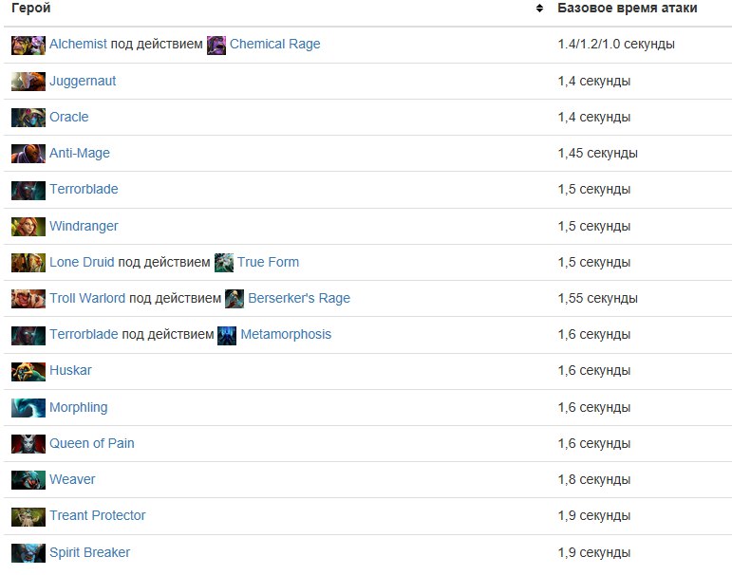Go to the Huskar hero link
This screenshot has height=575, width=732.
pos(70,370)
